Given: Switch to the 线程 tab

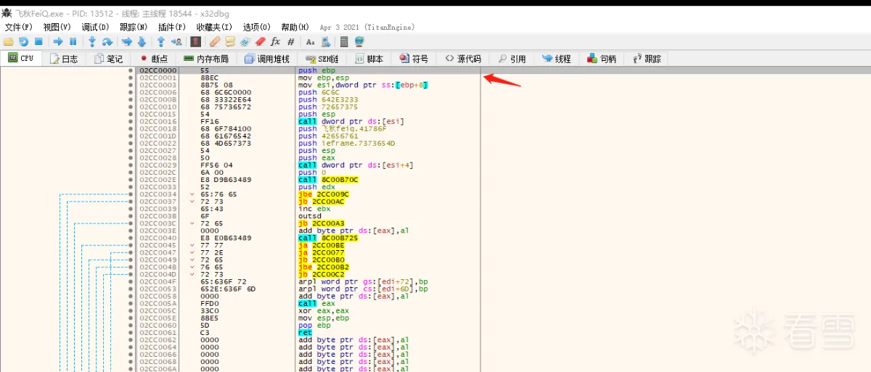Looking at the screenshot, I should 557,59.
